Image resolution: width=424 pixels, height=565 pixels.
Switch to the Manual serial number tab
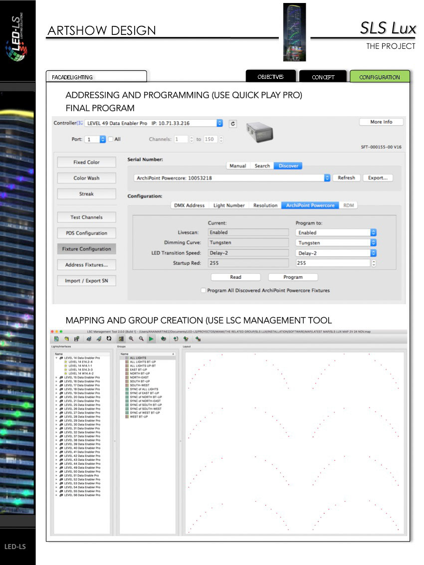238,166
